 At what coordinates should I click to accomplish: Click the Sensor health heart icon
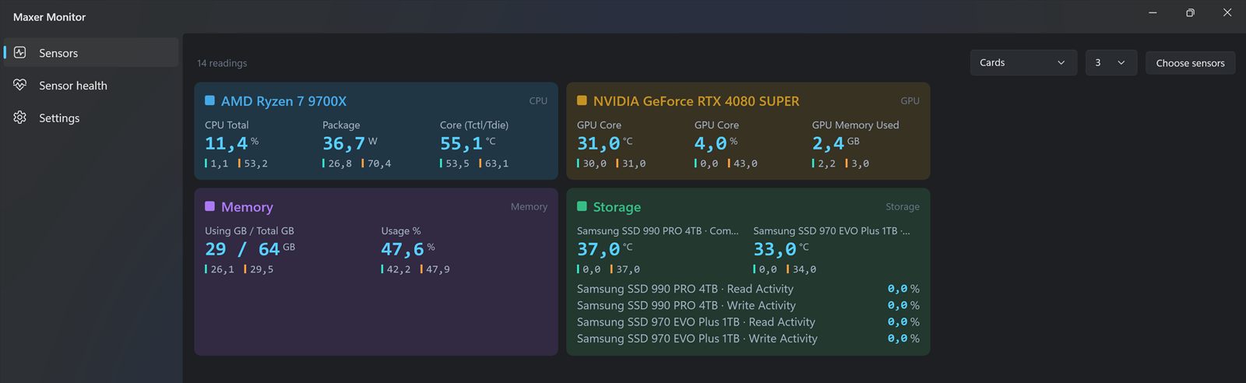(20, 85)
